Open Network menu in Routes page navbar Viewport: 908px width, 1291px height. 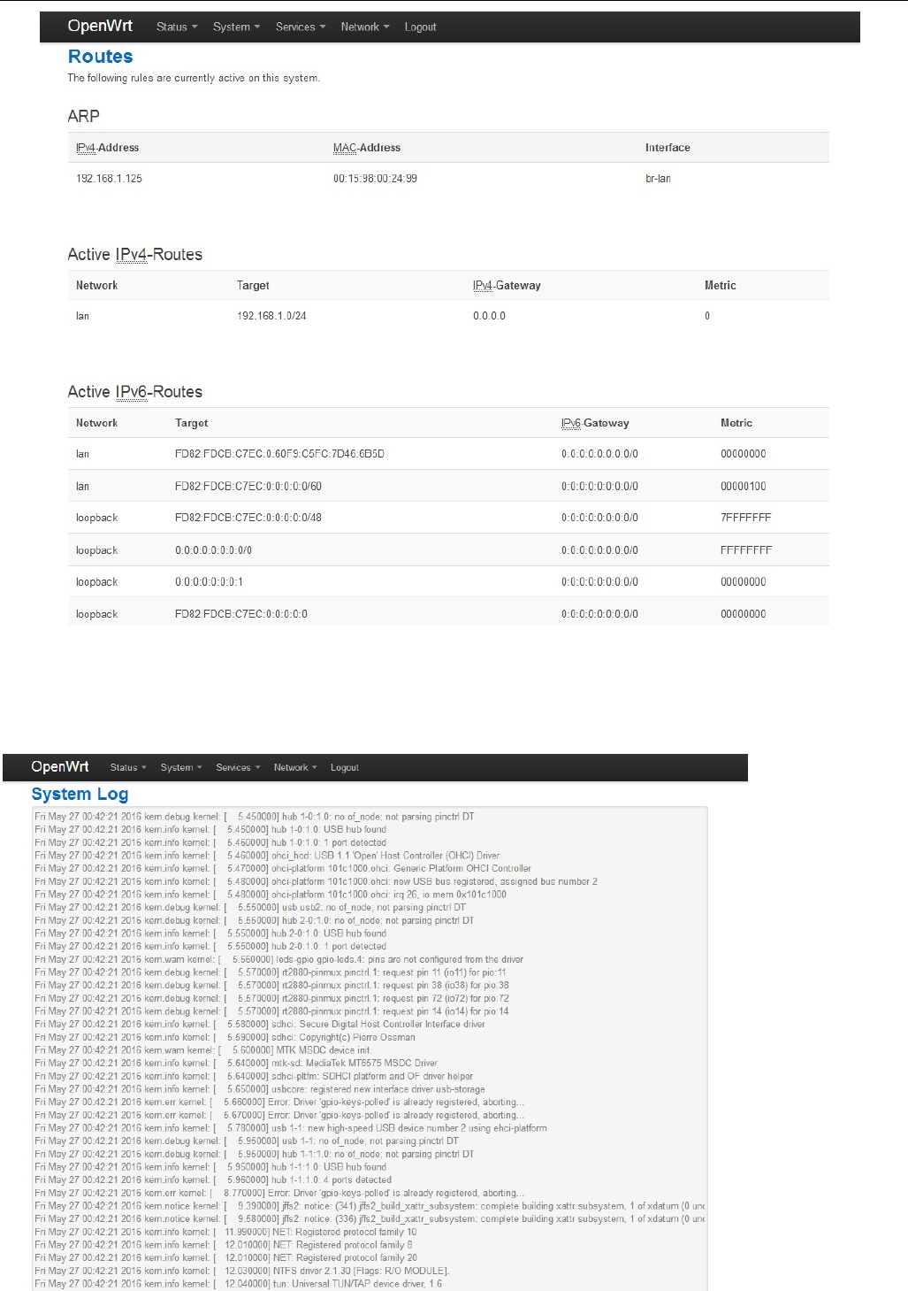[x=365, y=27]
